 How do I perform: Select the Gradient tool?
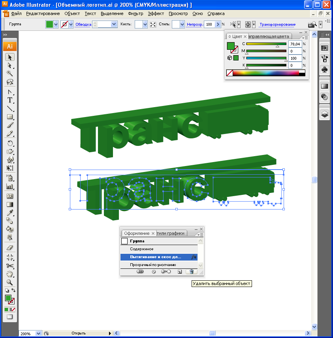pos(10,204)
